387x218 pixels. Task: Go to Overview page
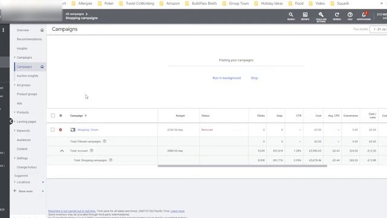tap(23, 30)
